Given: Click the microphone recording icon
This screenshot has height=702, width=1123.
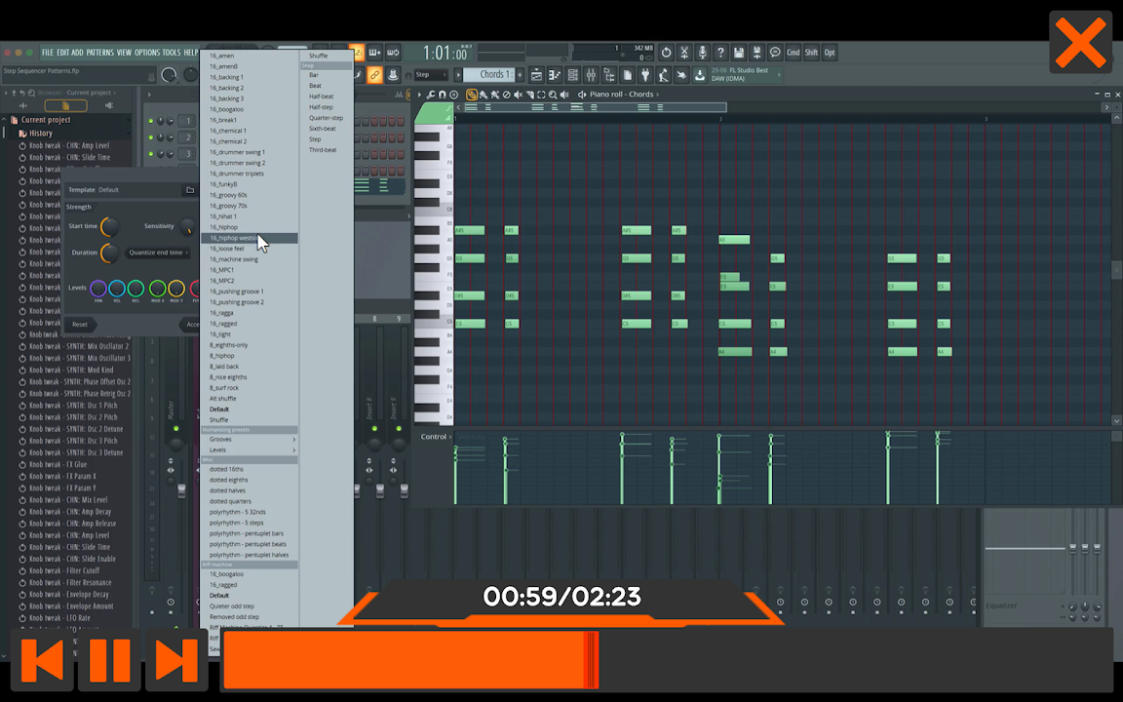Looking at the screenshot, I should point(702,53).
